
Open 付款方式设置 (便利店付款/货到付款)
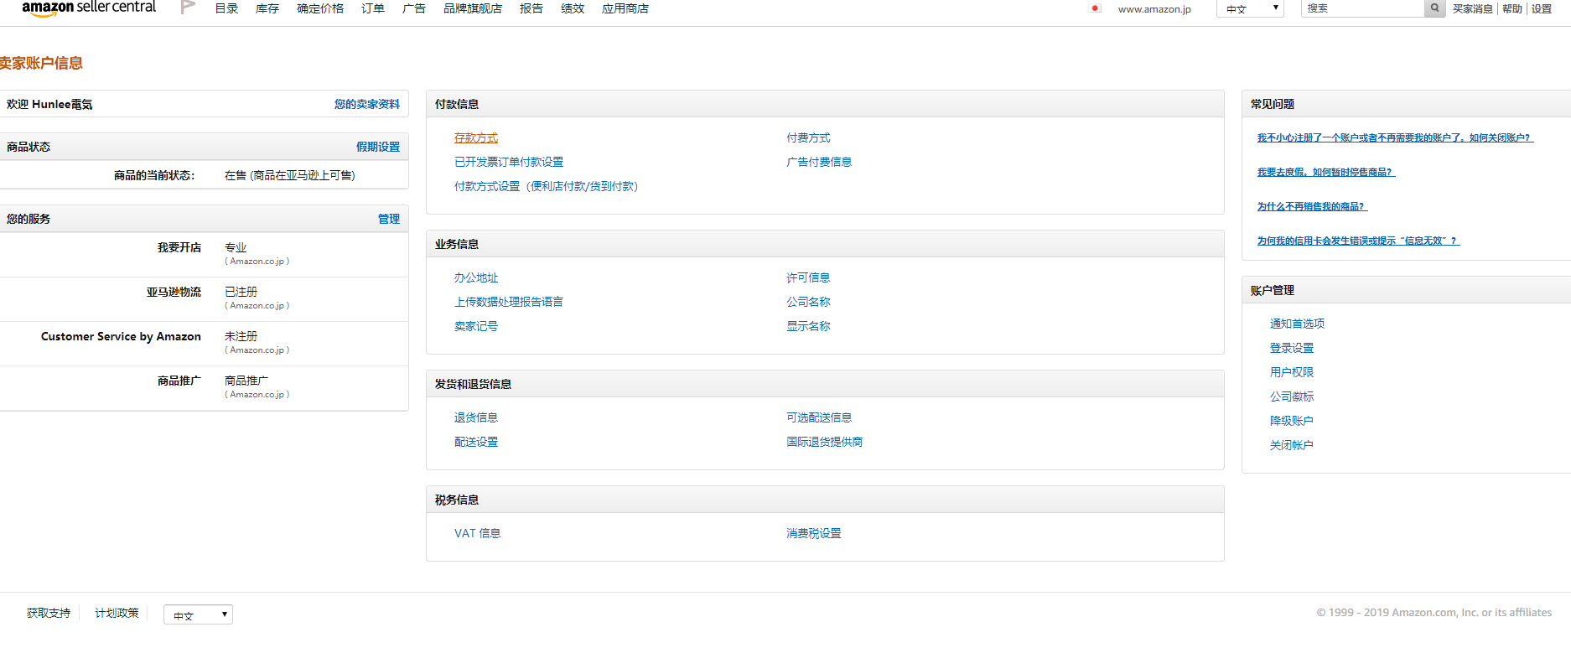[547, 186]
